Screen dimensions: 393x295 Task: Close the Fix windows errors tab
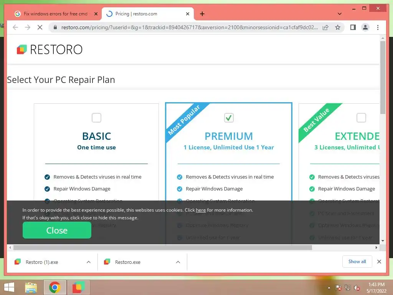click(96, 14)
